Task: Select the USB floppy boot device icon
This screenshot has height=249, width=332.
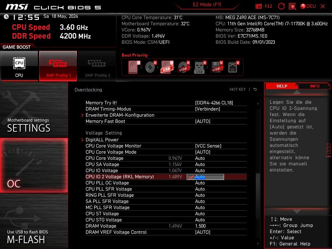Action: (x=217, y=67)
